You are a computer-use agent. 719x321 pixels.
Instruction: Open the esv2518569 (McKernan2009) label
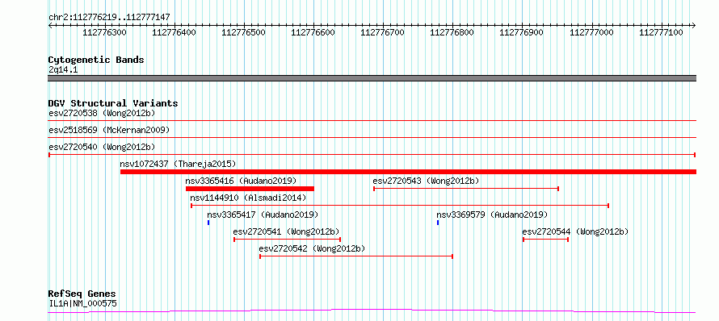pyautogui.click(x=109, y=130)
